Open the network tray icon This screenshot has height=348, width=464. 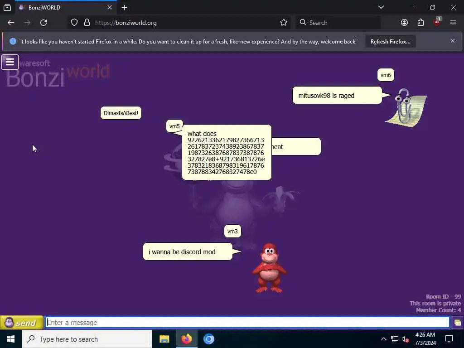coord(395,339)
